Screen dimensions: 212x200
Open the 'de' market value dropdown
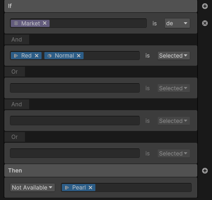[177, 23]
